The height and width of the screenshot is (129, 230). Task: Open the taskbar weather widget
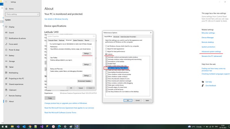[195, 127]
